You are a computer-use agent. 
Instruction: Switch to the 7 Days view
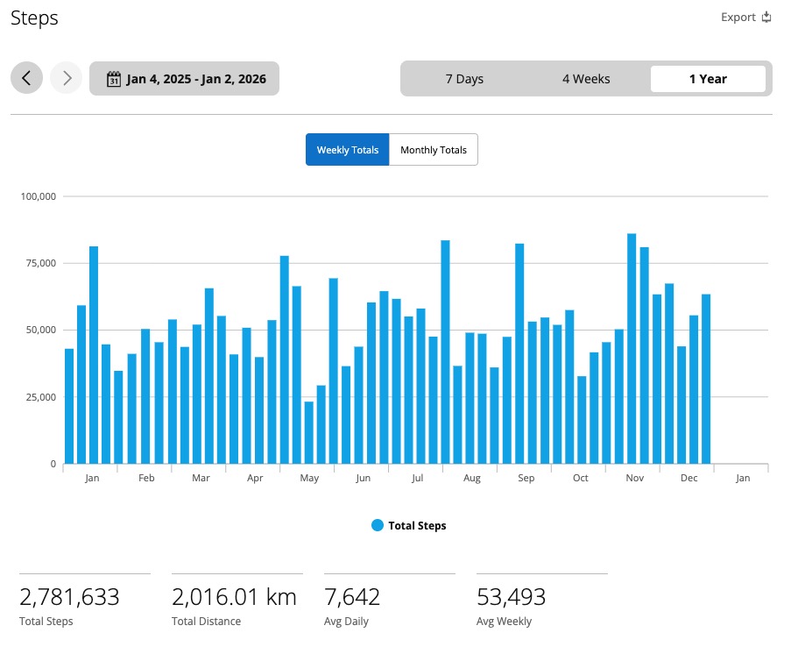pos(464,79)
